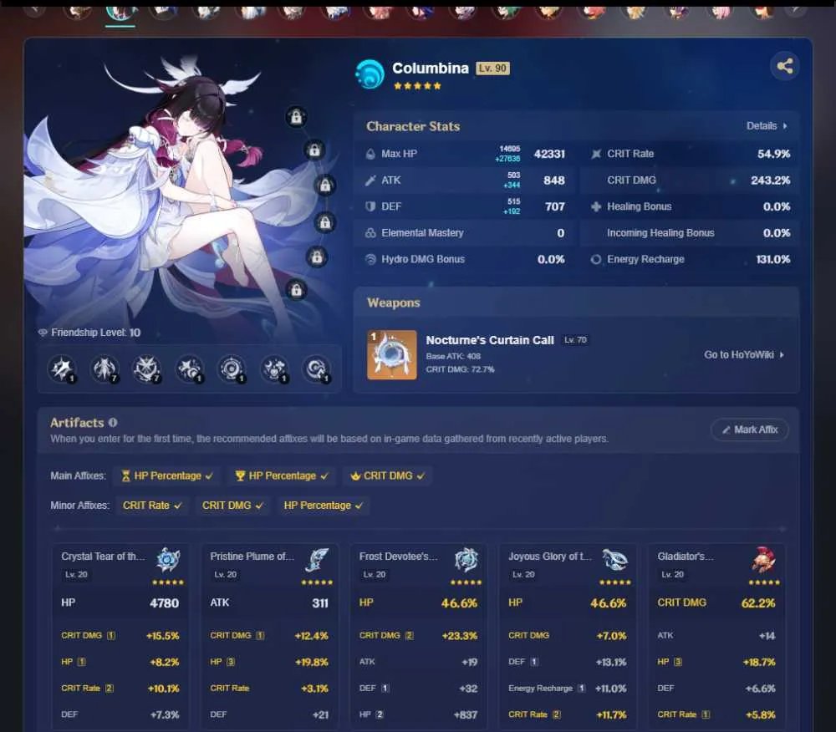Toggle the HP Percentage minor affix chip
The image size is (836, 732).
coord(323,506)
